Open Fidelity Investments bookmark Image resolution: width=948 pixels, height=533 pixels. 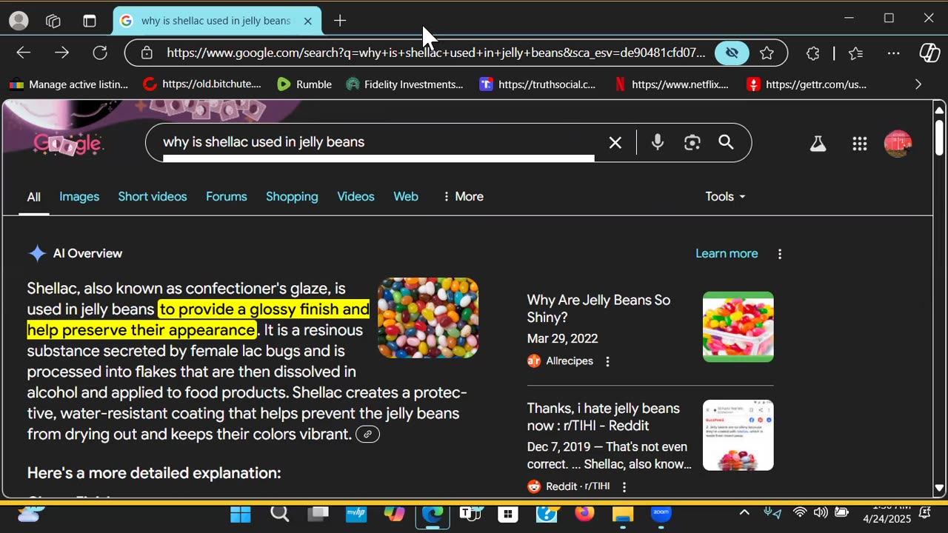pyautogui.click(x=404, y=84)
